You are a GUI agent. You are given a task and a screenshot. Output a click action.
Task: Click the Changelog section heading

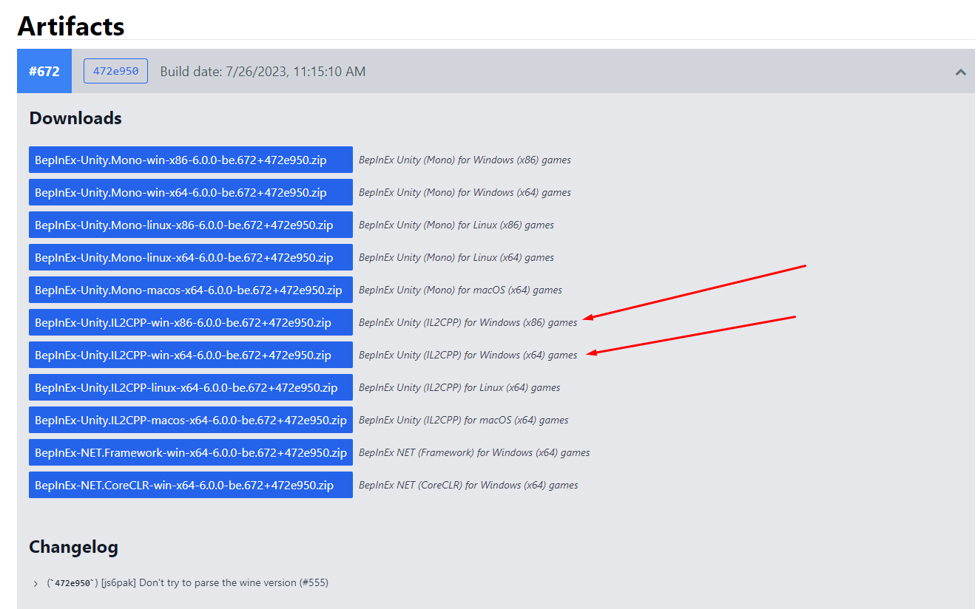pyautogui.click(x=73, y=547)
